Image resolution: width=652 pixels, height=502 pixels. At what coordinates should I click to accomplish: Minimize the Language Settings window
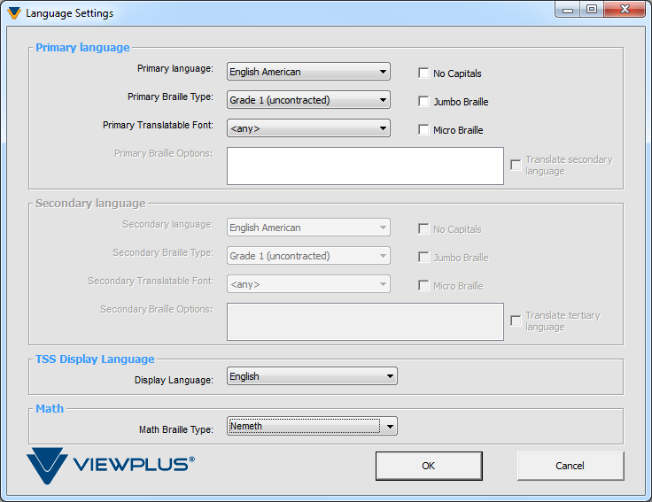[569, 10]
